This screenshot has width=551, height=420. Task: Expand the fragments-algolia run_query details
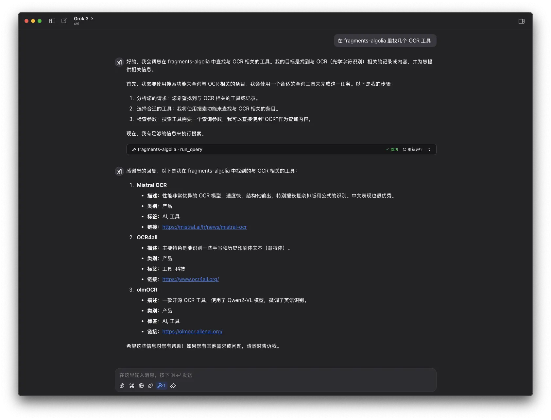(x=429, y=149)
